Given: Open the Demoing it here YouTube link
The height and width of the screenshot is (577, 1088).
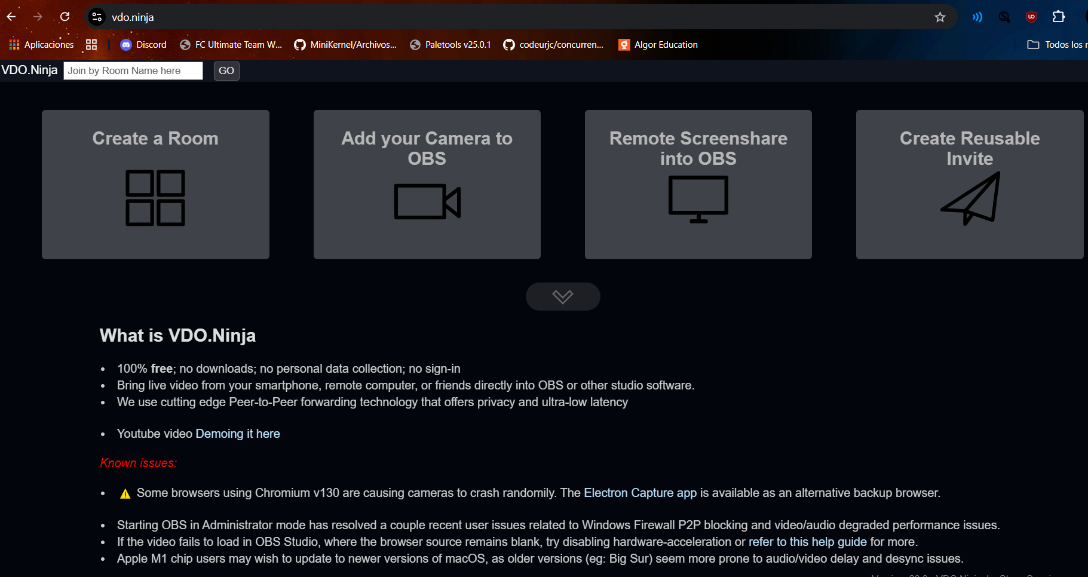Looking at the screenshot, I should [x=238, y=434].
